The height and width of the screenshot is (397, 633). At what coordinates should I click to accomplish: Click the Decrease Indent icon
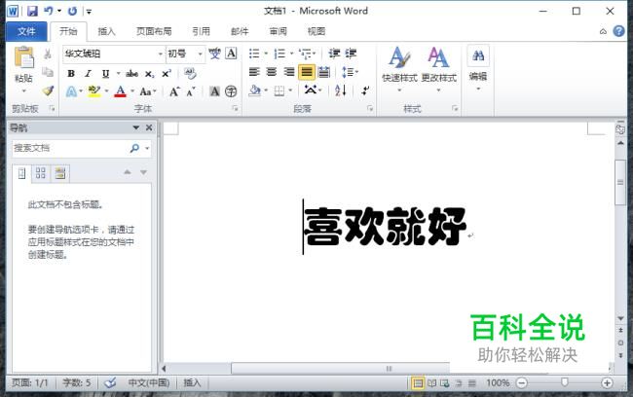[x=334, y=54]
